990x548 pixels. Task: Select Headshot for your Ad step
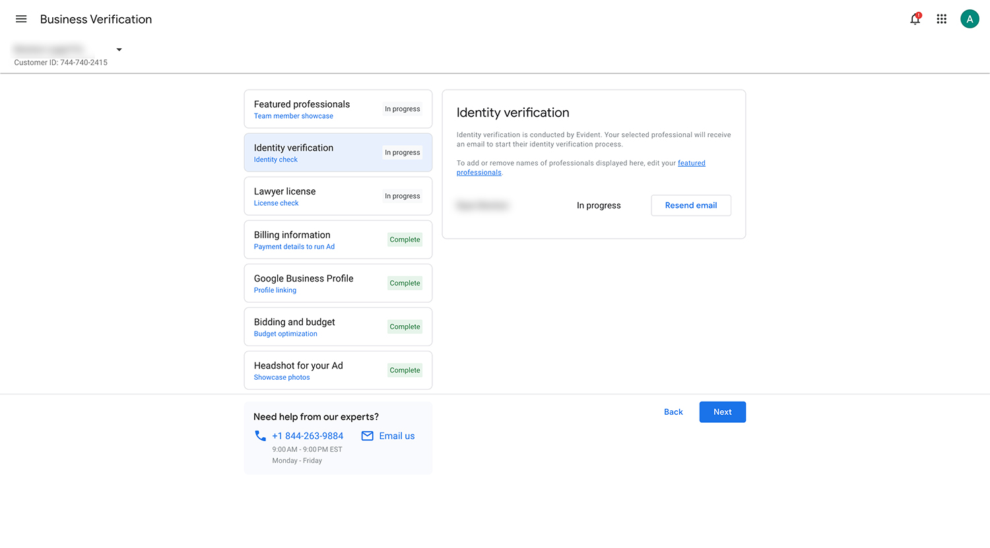pos(338,370)
